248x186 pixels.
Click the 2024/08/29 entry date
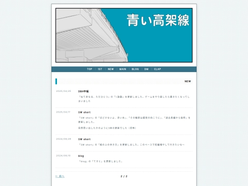pyautogui.click(x=63, y=139)
